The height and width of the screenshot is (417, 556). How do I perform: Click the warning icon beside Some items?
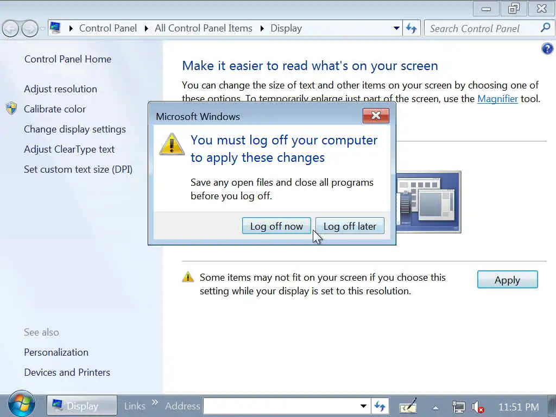coord(188,276)
